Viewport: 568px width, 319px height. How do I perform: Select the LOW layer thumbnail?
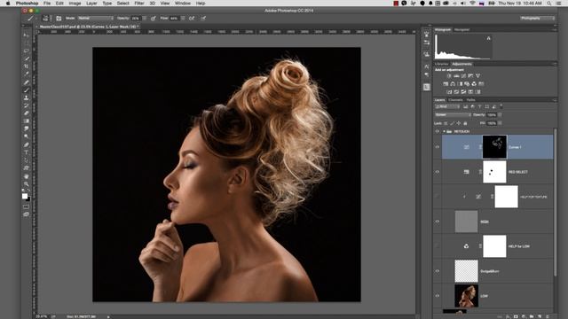point(466,296)
